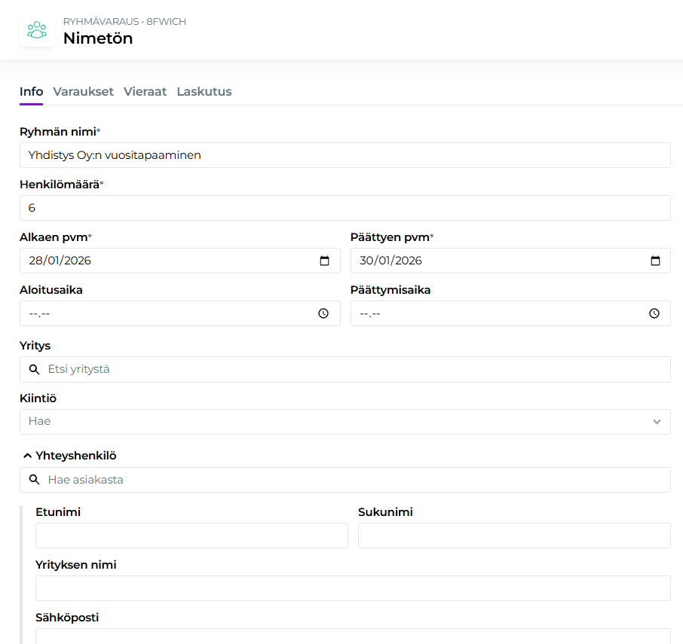Click the group reservation icon beside Nimetön
The width and height of the screenshot is (683, 644).
coord(37,30)
